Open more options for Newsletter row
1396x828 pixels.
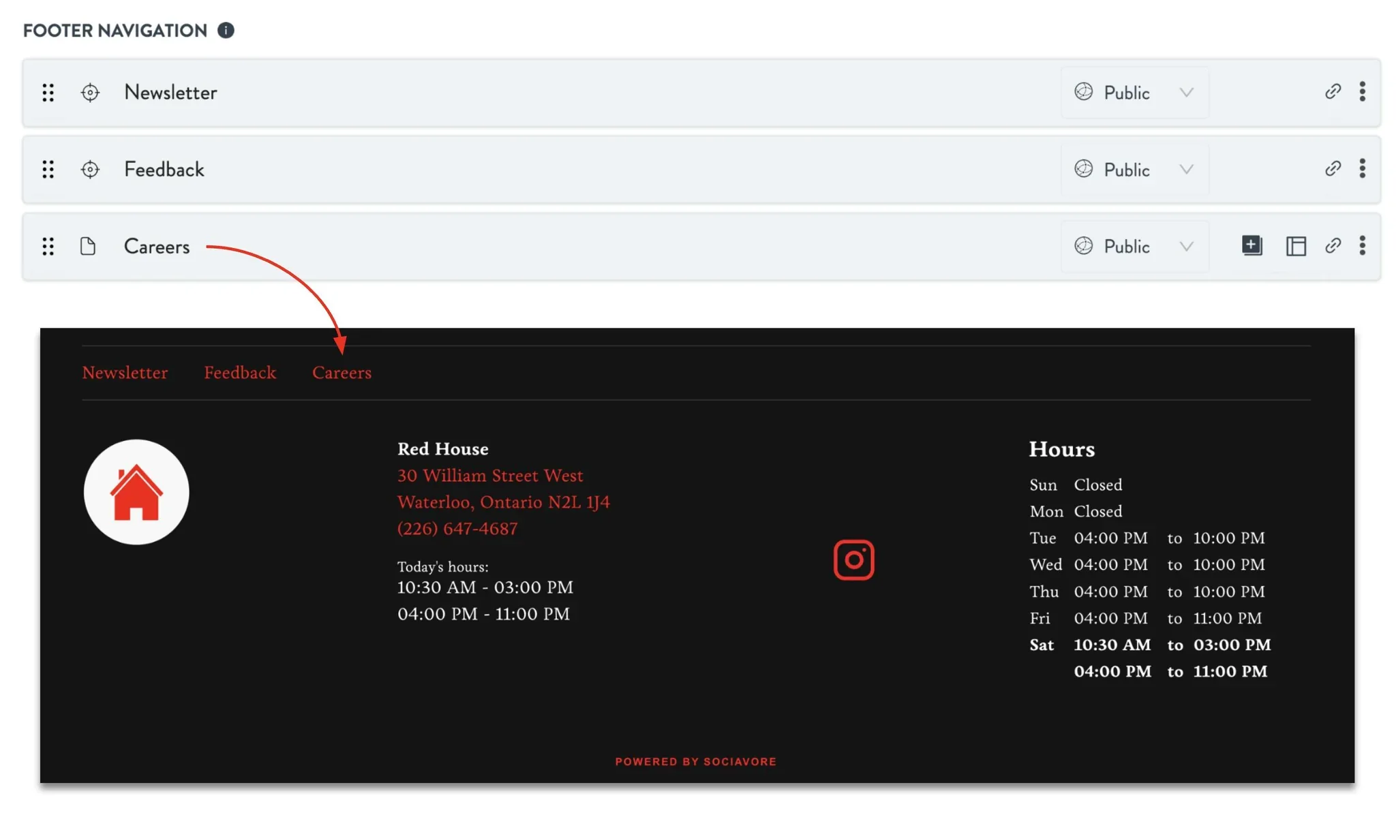click(1363, 91)
